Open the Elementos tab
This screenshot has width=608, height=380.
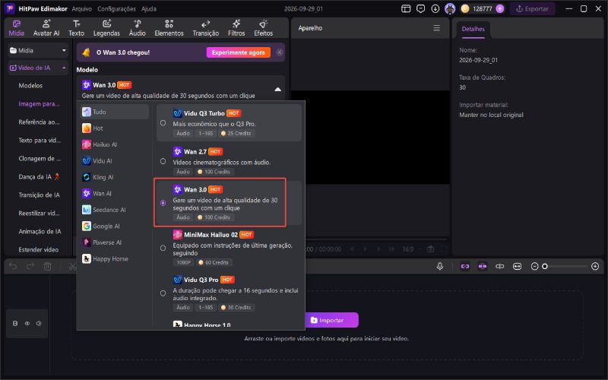(x=169, y=28)
